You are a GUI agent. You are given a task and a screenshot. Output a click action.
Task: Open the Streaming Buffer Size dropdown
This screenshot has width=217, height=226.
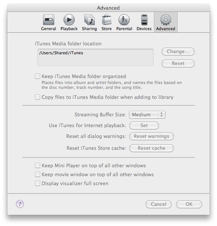(x=147, y=115)
